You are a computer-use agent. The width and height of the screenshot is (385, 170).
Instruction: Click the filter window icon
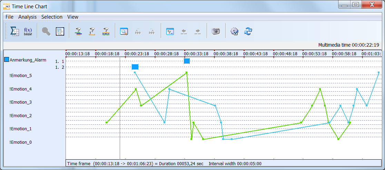[169, 31]
